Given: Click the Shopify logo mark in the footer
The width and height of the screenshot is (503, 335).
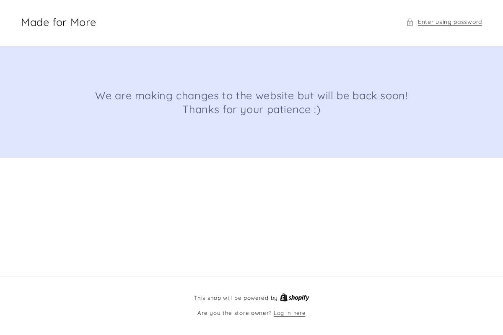Looking at the screenshot, I should 284,297.
